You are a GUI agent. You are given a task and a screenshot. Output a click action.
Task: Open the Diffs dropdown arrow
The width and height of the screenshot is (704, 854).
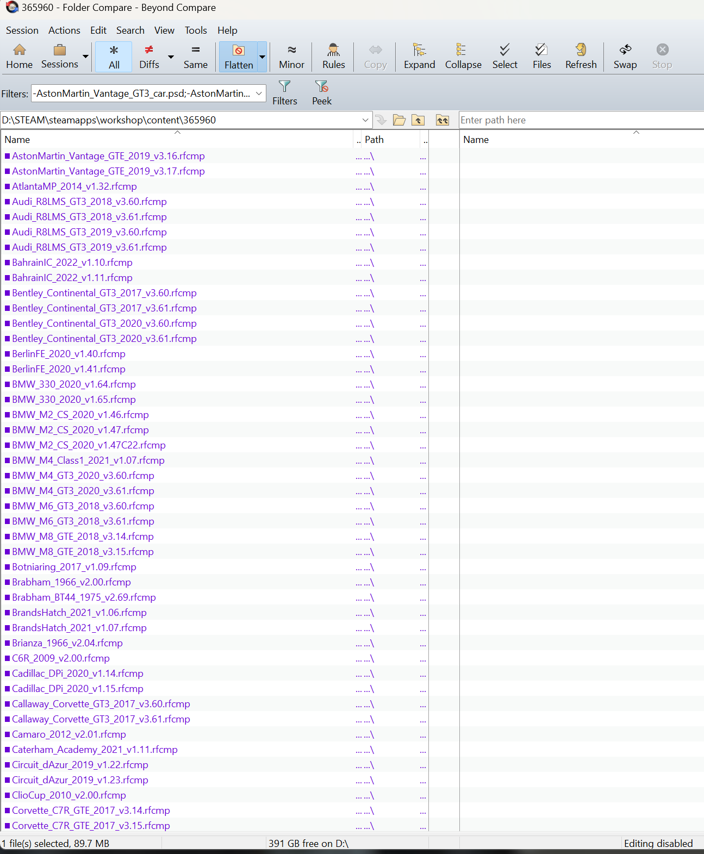[171, 57]
